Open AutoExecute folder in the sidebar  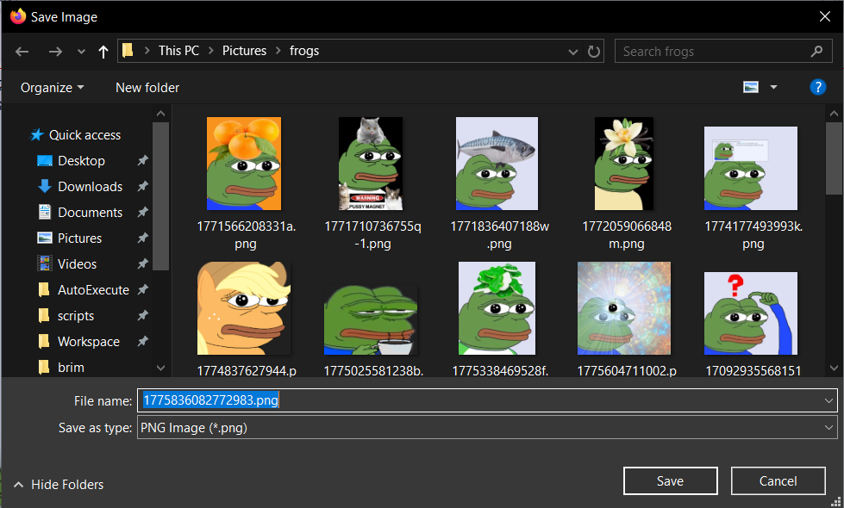click(x=93, y=290)
